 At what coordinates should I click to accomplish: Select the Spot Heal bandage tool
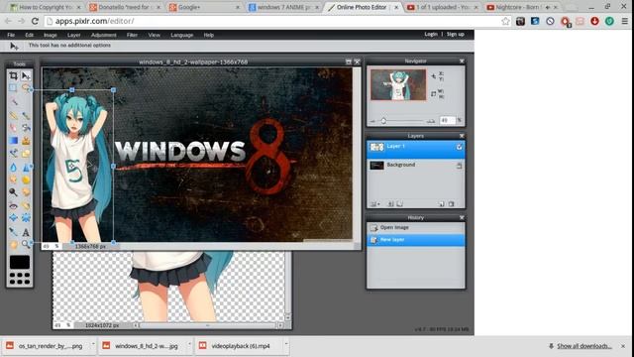tap(26, 205)
